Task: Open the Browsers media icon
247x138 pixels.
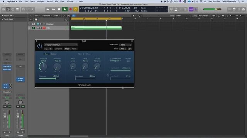Action: click(x=244, y=9)
